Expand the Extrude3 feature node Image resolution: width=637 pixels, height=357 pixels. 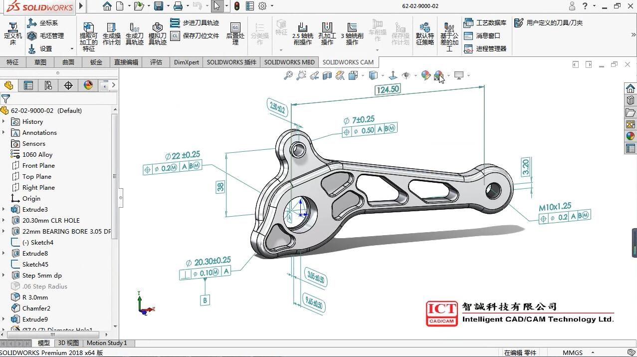[x=3, y=210]
